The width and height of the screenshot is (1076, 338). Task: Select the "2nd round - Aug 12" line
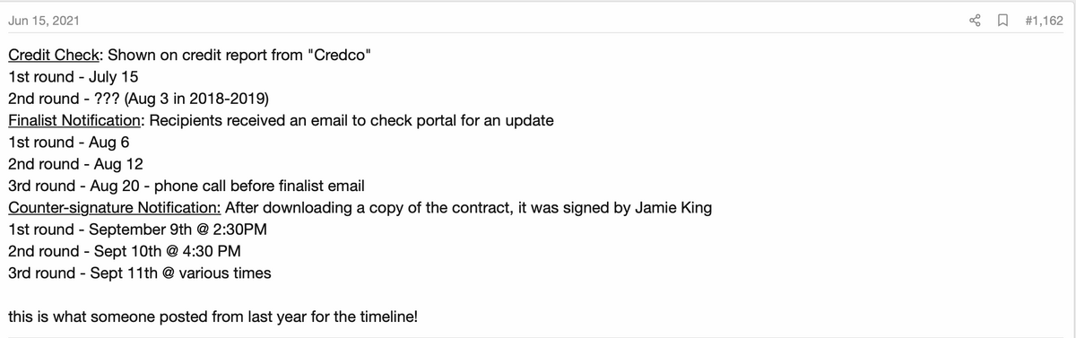pos(74,164)
